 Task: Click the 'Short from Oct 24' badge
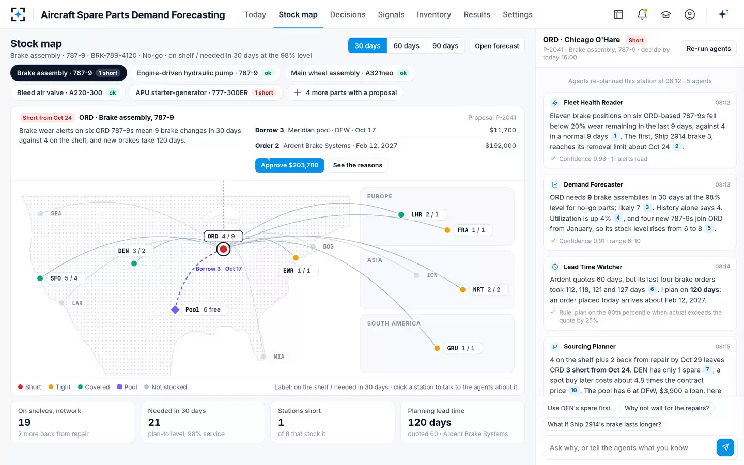pos(47,118)
